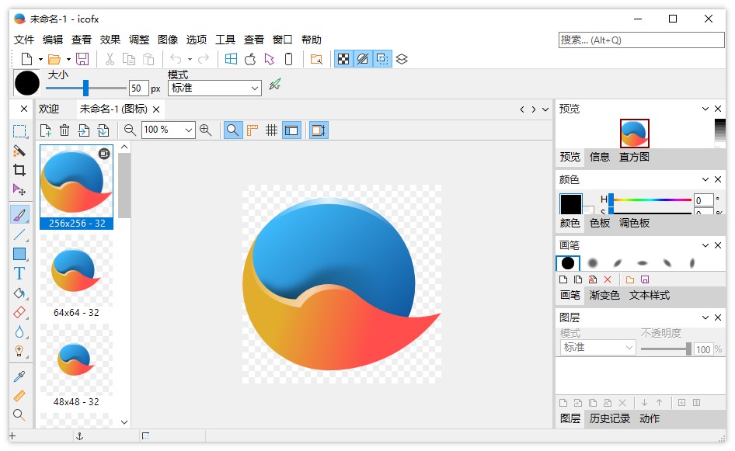Create a Macintosh icon via the Apple logo
The height and width of the screenshot is (451, 735).
point(249,58)
